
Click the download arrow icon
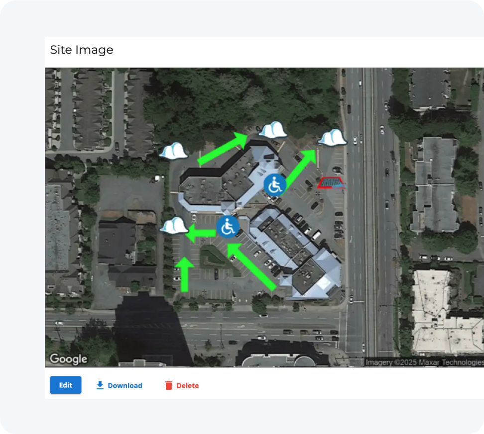pyautogui.click(x=100, y=385)
